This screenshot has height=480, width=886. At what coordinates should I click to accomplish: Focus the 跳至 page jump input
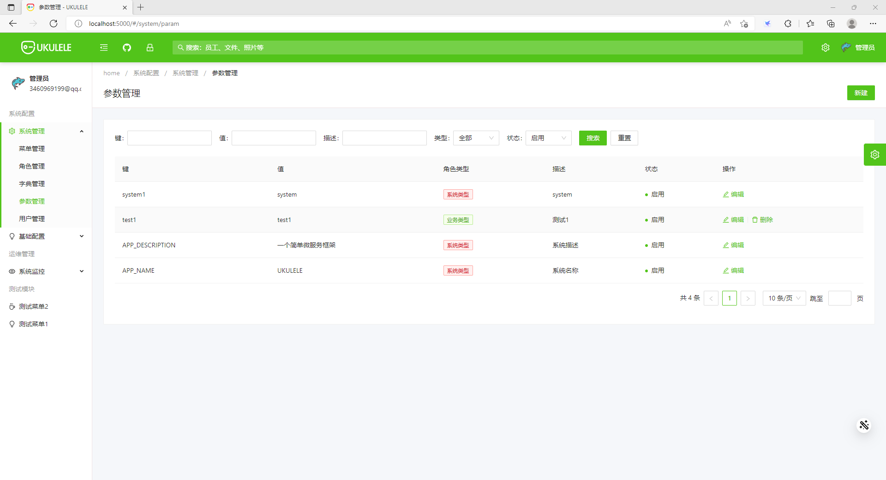click(x=840, y=298)
